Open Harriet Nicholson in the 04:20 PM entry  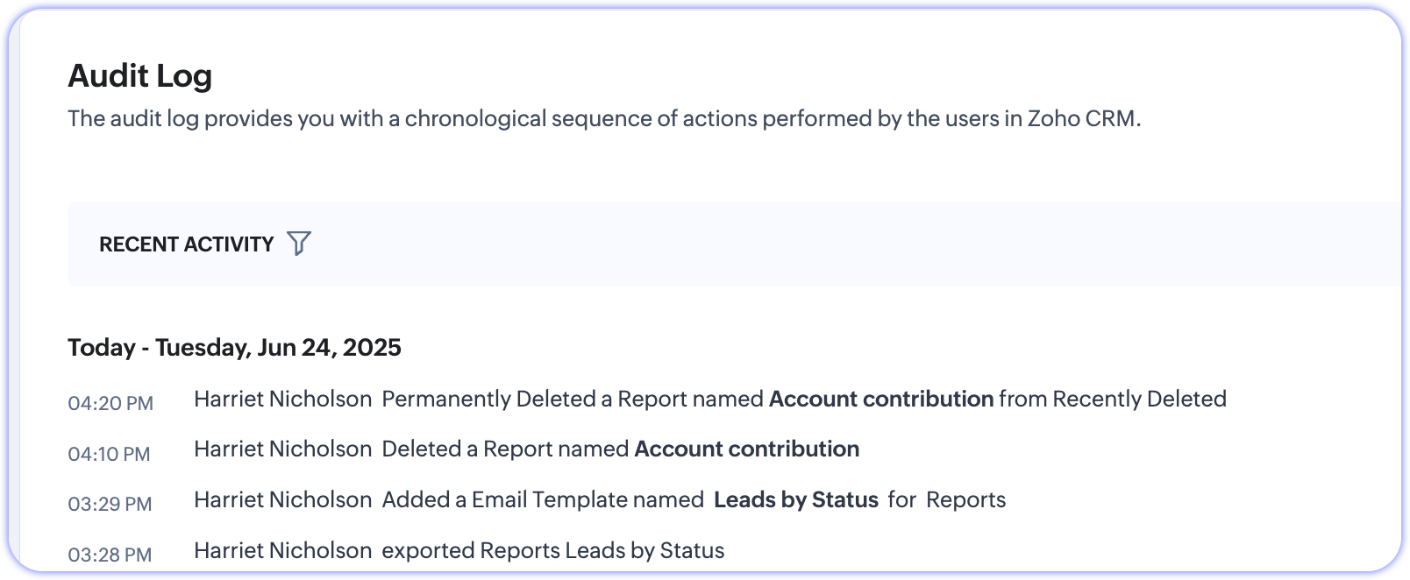pyautogui.click(x=282, y=400)
